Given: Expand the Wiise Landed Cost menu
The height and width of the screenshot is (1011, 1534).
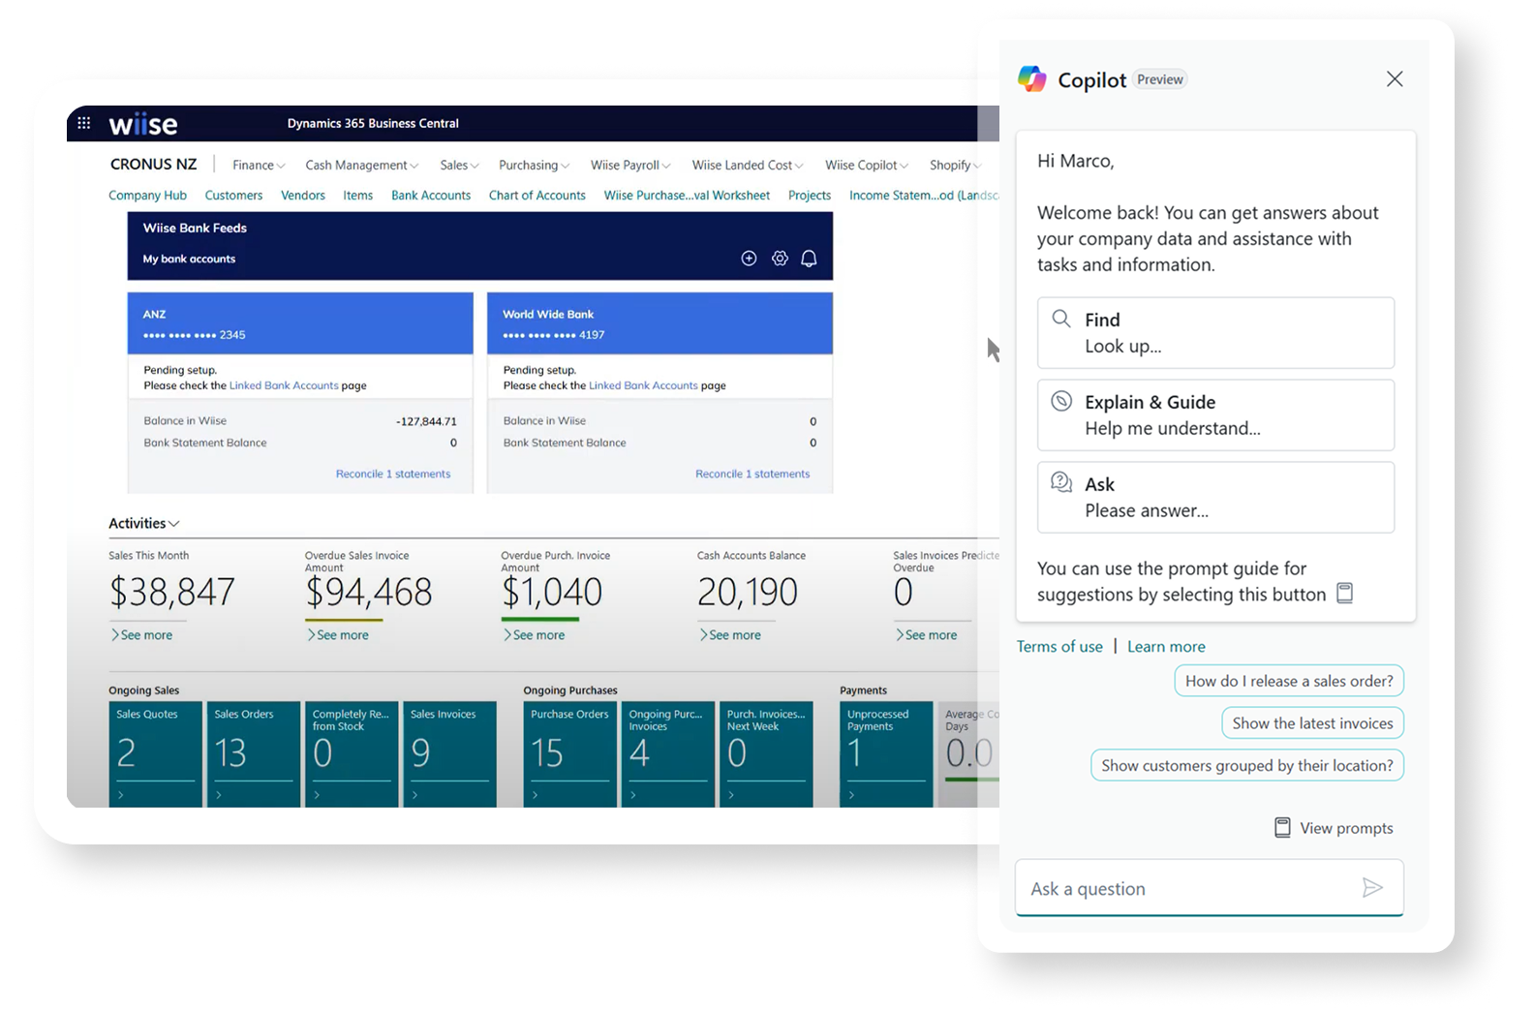Looking at the screenshot, I should tap(748, 166).
